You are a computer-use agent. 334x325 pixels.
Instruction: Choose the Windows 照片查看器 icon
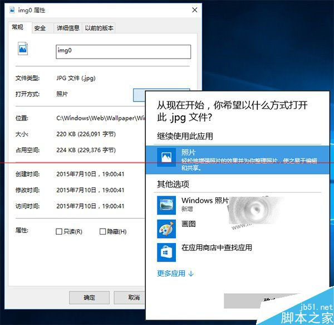(x=166, y=205)
